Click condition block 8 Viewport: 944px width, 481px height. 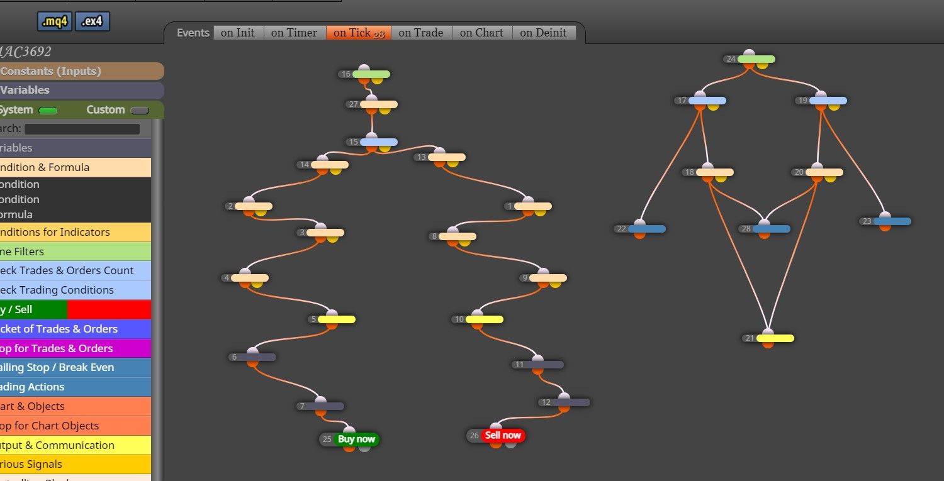click(458, 236)
